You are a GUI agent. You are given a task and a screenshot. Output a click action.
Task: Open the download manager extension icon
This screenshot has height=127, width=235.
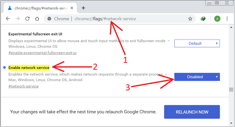click(x=203, y=19)
